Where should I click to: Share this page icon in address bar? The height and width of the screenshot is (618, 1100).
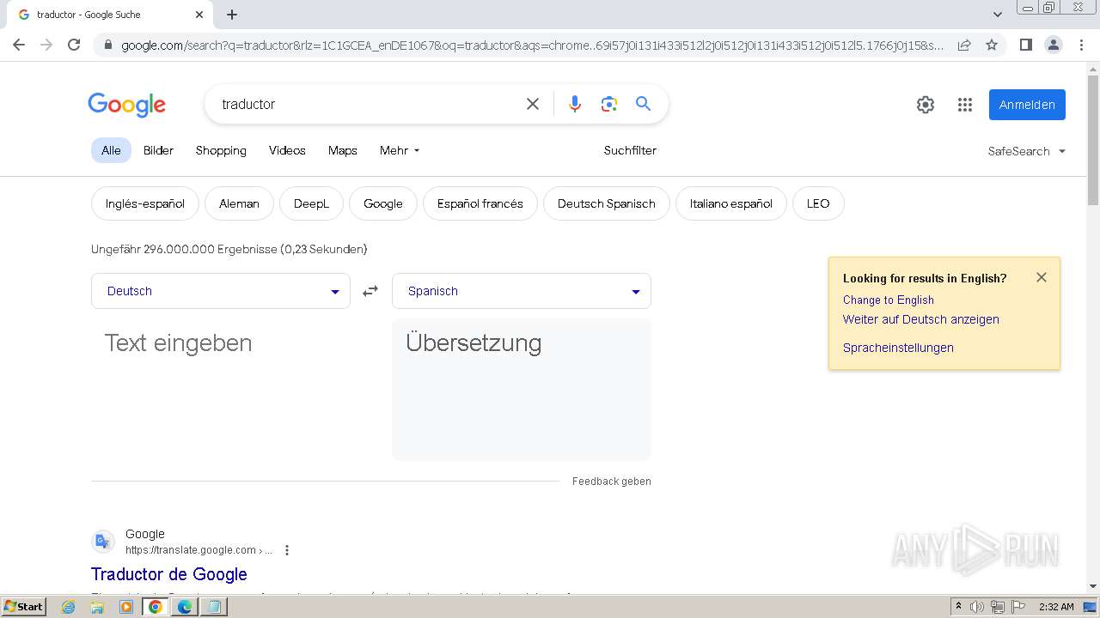point(964,45)
